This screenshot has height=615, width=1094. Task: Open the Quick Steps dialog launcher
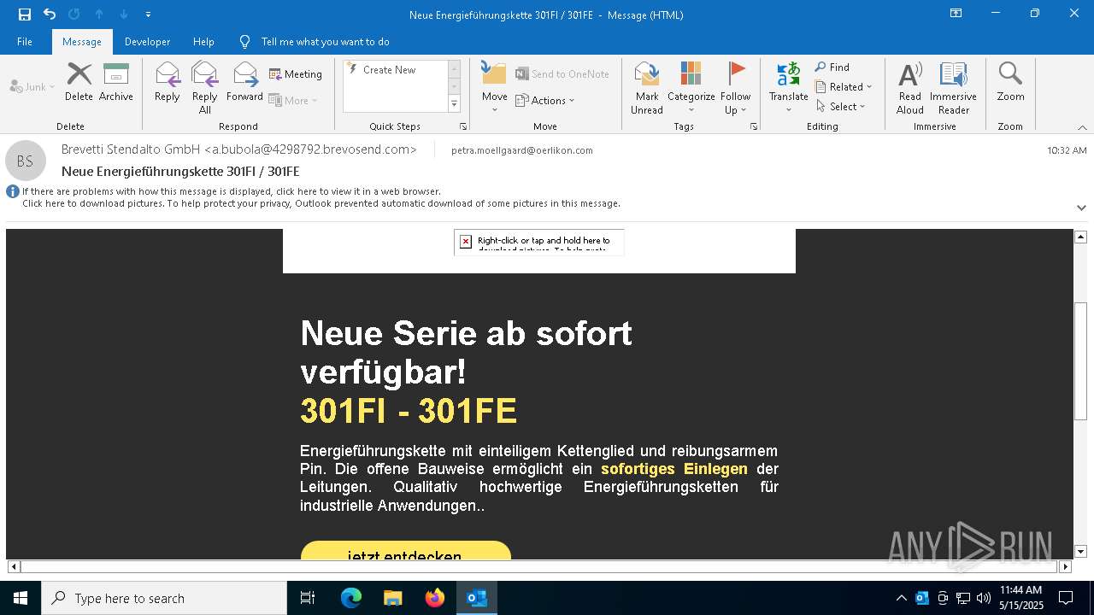pyautogui.click(x=463, y=126)
